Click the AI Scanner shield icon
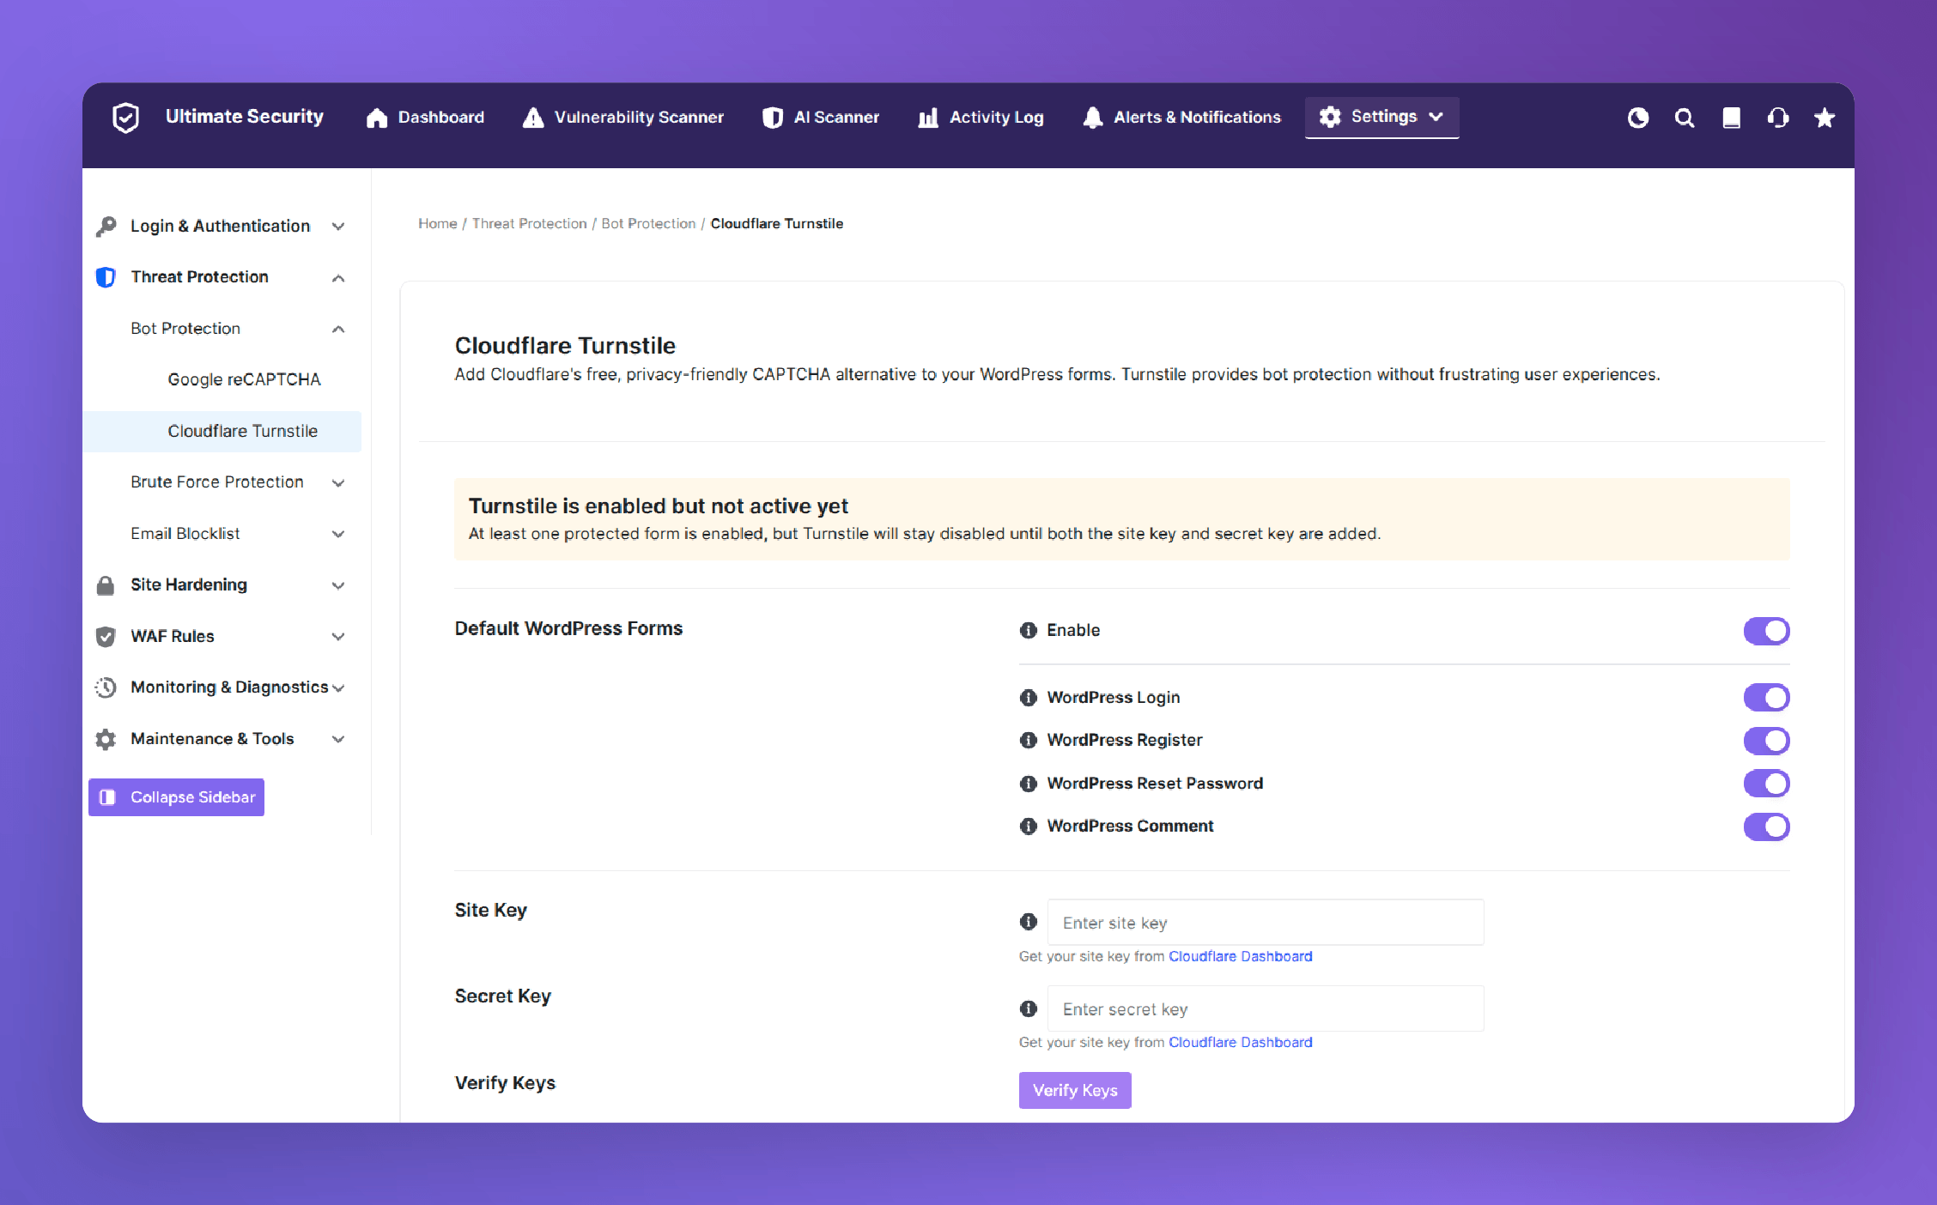Screen dimensions: 1937x1205 (x=773, y=118)
